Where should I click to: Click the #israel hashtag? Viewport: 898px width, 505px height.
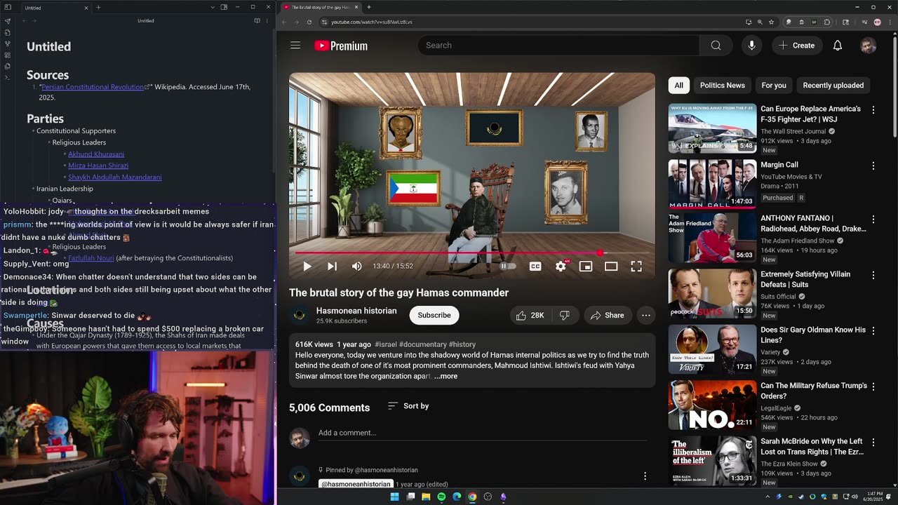(x=386, y=345)
